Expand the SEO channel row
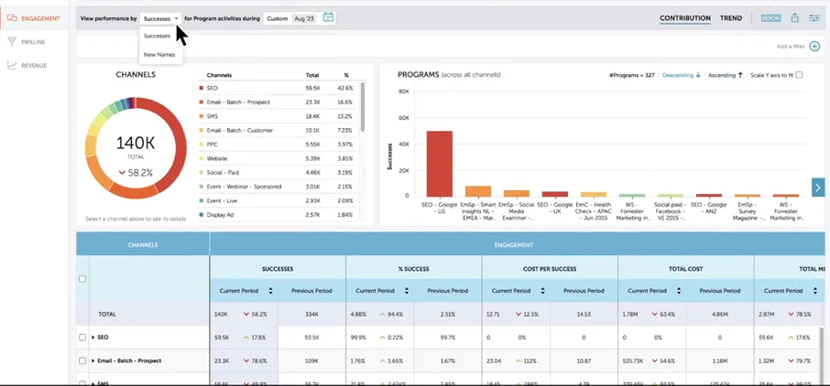 click(x=93, y=338)
